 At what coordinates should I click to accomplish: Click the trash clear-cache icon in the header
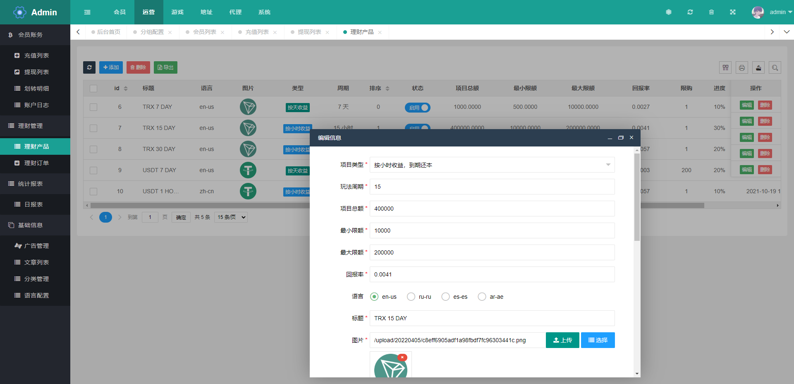pyautogui.click(x=711, y=12)
